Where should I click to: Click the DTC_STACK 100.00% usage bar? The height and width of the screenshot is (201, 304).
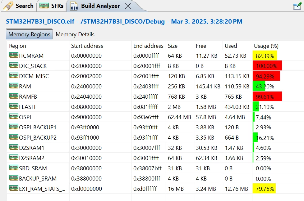(267, 66)
